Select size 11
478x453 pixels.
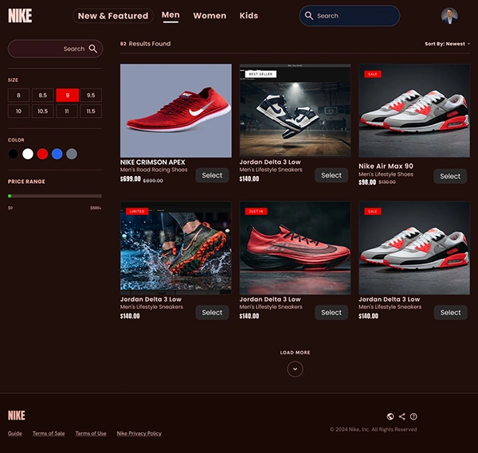click(67, 111)
